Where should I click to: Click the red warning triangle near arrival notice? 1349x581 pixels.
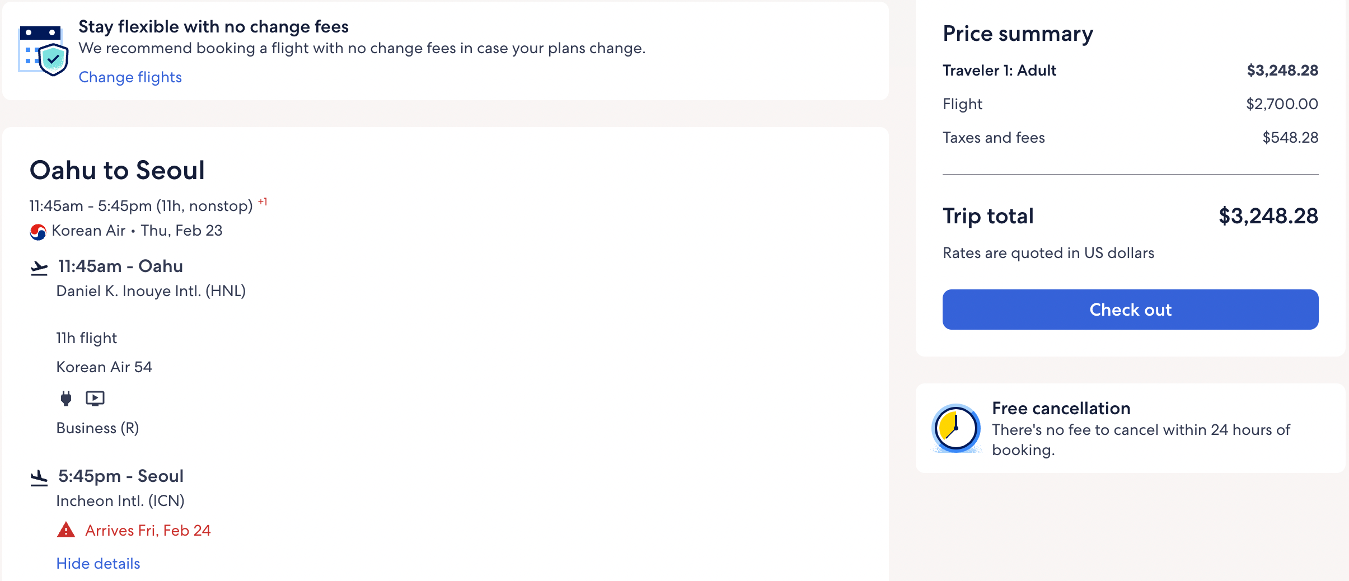tap(66, 530)
